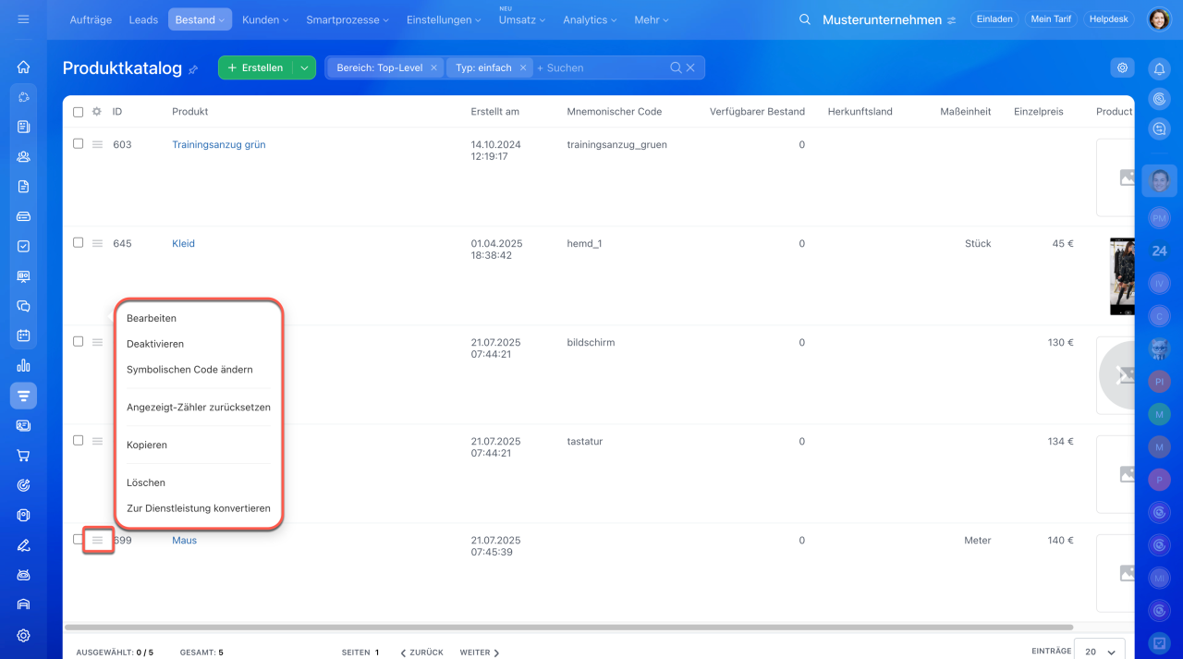This screenshot has width=1183, height=659.
Task: Select Kopieren in the context menu
Action: [x=147, y=445]
